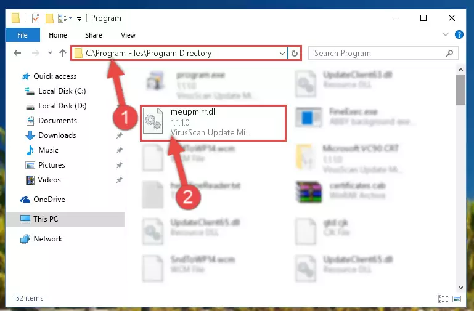The height and width of the screenshot is (311, 474).
Task: Click the pin icon beside Videos
Action: click(x=120, y=180)
